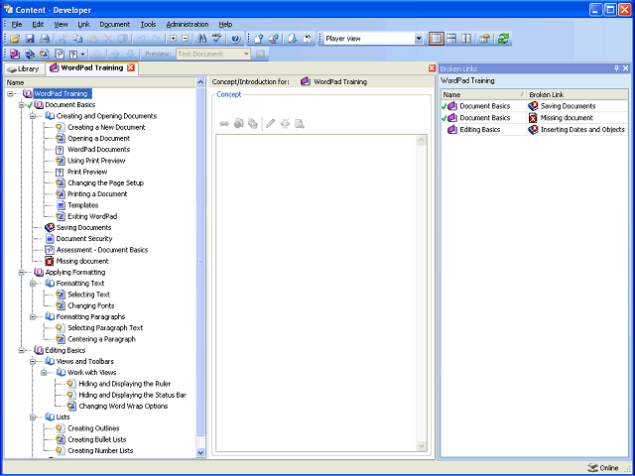Select Assessment - Document Basics item

[x=101, y=250]
